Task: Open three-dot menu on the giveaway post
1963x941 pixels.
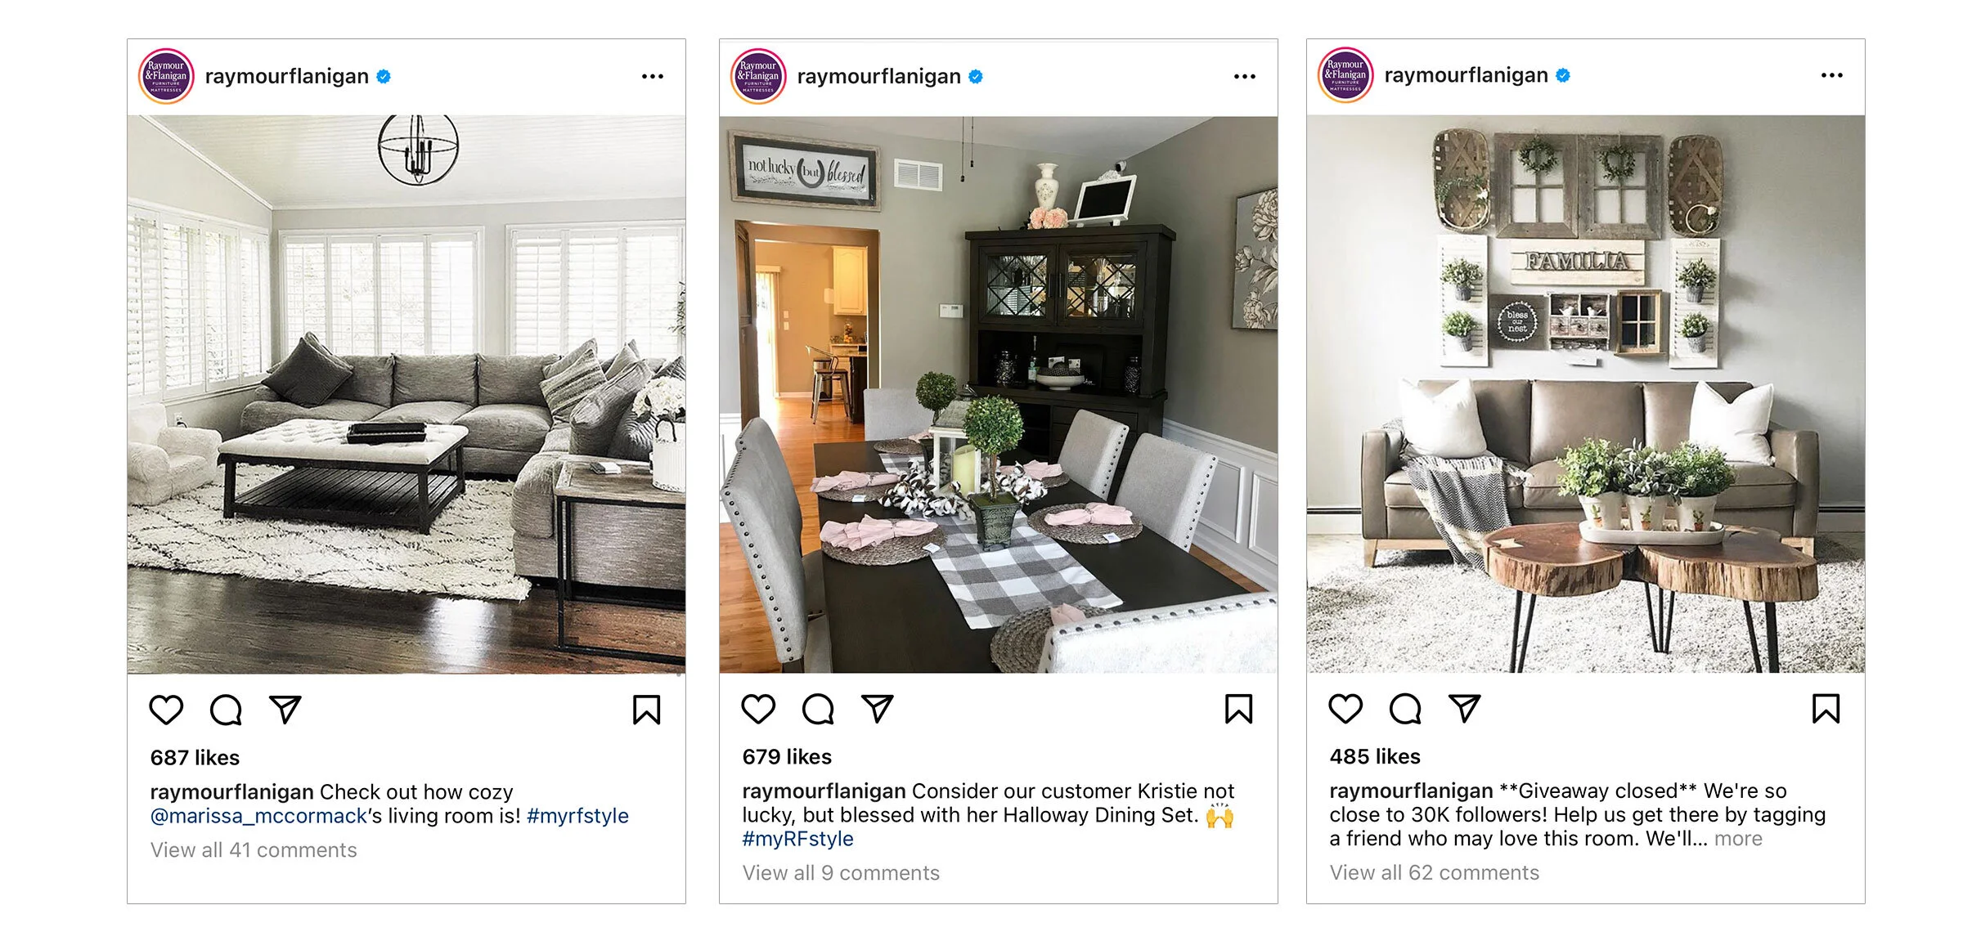Action: tap(1832, 75)
